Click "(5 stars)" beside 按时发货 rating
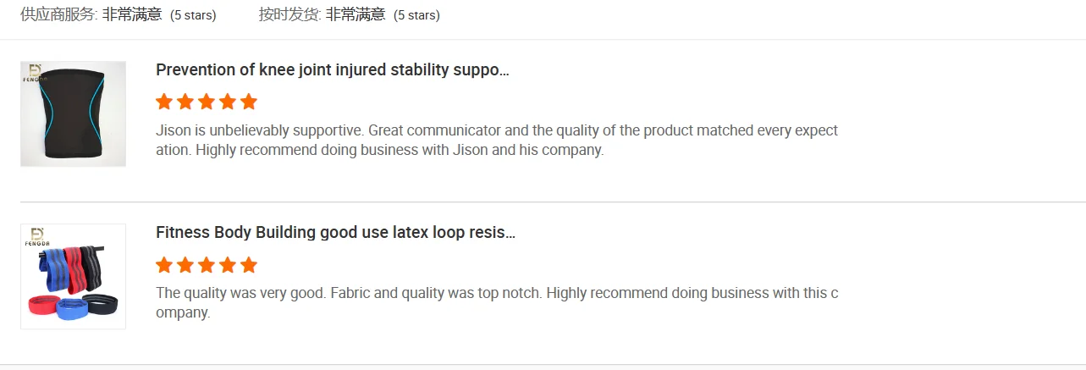Viewport: 1086px width, 370px height. tap(416, 15)
